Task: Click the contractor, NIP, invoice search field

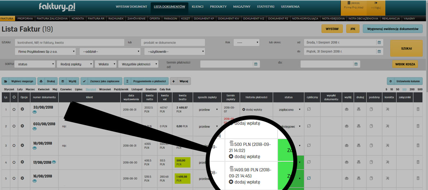Action: [70, 42]
